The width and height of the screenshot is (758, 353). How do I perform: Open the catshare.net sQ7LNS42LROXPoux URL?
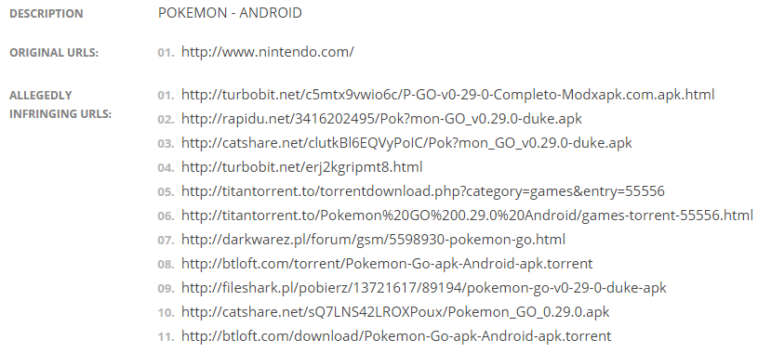click(395, 312)
